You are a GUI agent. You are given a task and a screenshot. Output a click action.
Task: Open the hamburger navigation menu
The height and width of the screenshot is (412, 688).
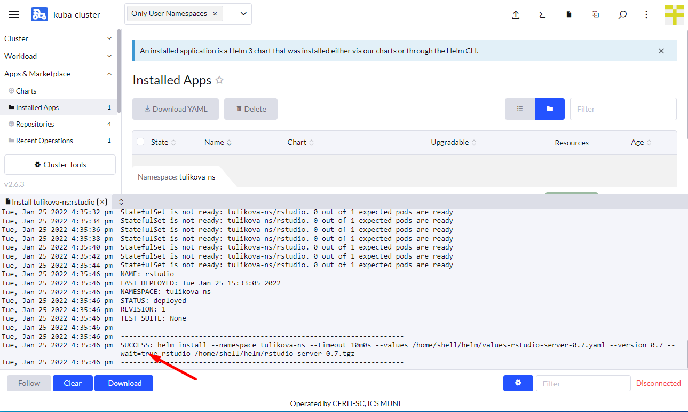tap(14, 14)
